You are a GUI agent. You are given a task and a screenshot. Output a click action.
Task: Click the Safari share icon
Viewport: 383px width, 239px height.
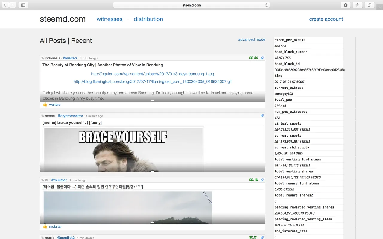point(358,5)
